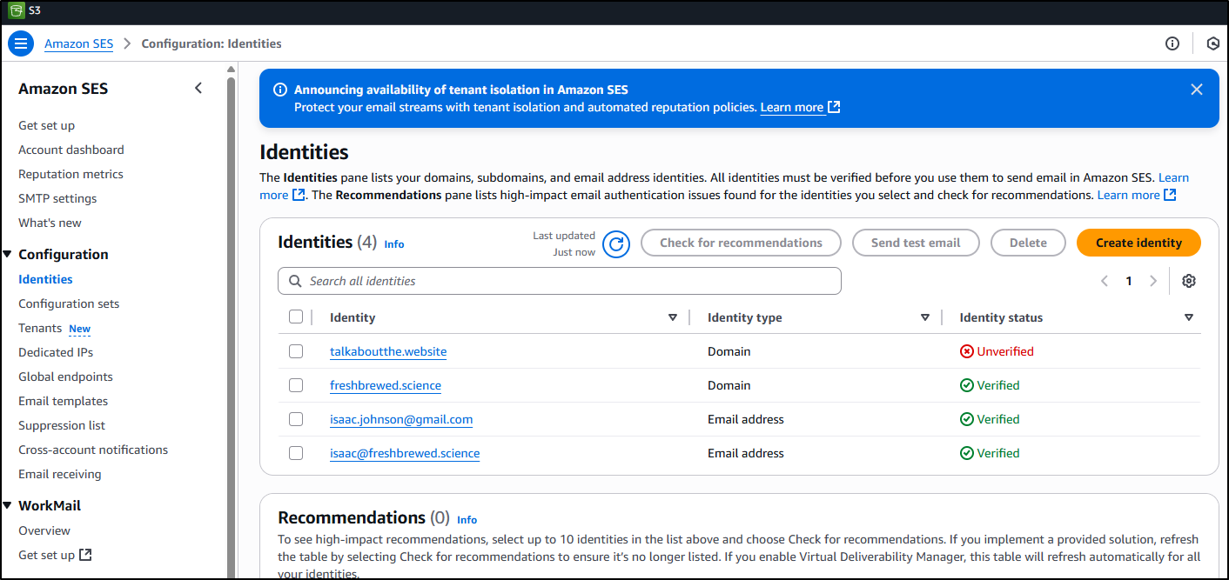This screenshot has height=580, width=1229.
Task: Open Tenants in sidebar
Action: 40,328
